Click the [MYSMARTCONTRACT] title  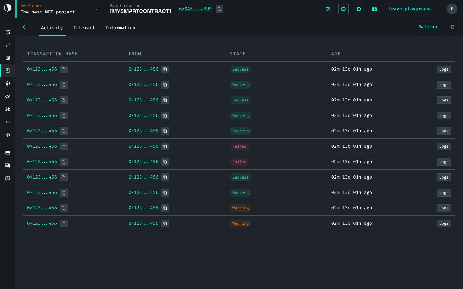pyautogui.click(x=141, y=11)
